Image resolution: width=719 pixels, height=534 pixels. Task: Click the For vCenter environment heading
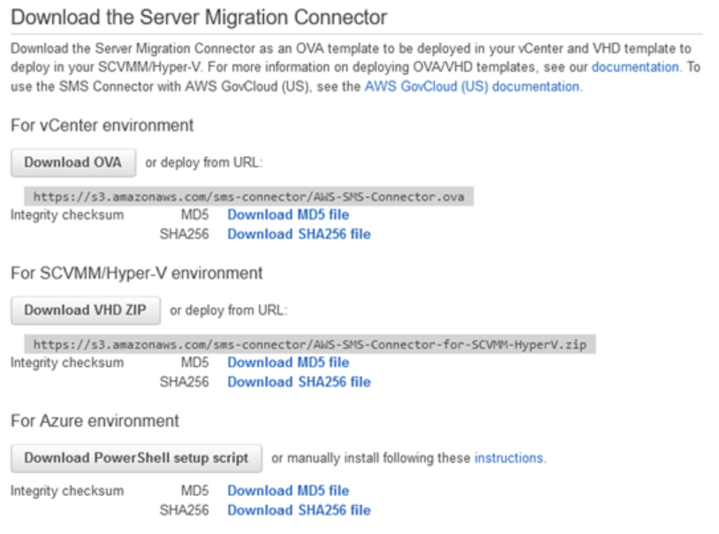(x=102, y=125)
